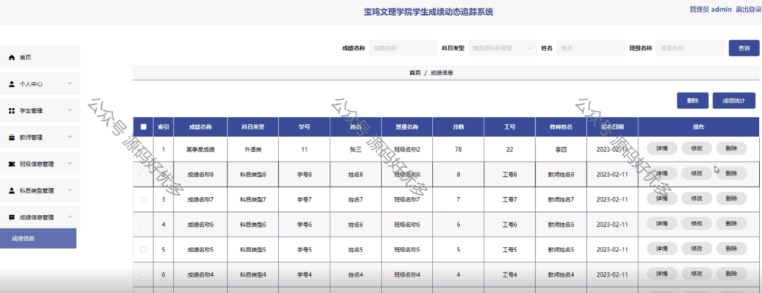Click the 学号6 cell
The image size is (762, 293).
(304, 225)
